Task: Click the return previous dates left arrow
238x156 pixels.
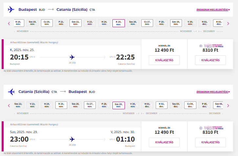Action: 9,105
